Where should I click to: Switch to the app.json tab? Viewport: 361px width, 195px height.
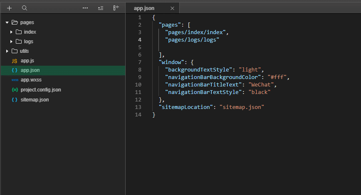click(x=152, y=8)
